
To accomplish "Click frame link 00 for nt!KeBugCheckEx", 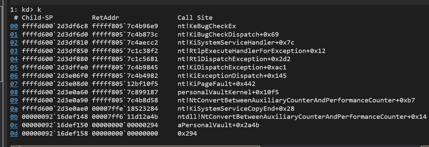I will 14,26.
